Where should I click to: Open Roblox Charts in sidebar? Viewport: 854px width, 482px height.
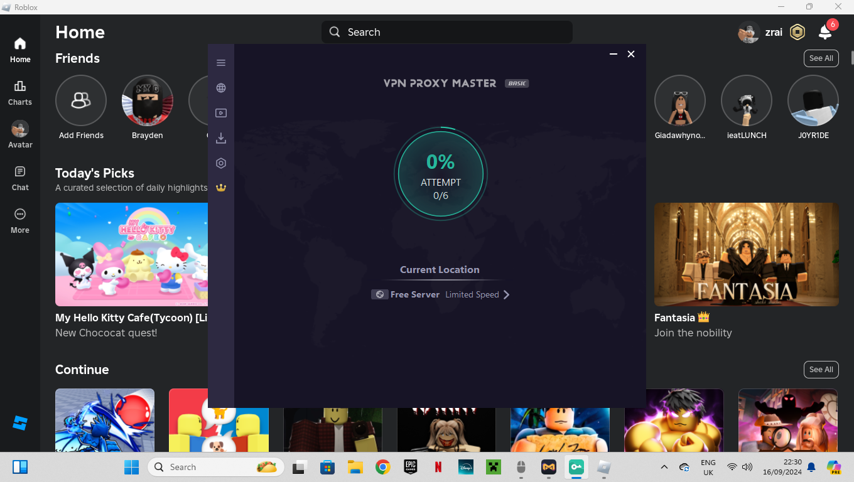[x=20, y=93]
